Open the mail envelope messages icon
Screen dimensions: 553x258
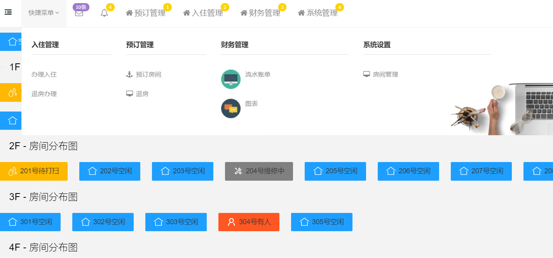point(79,13)
